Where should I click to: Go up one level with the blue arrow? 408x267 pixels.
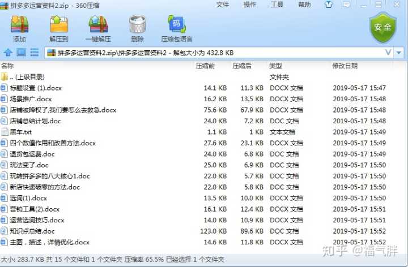click(8, 53)
